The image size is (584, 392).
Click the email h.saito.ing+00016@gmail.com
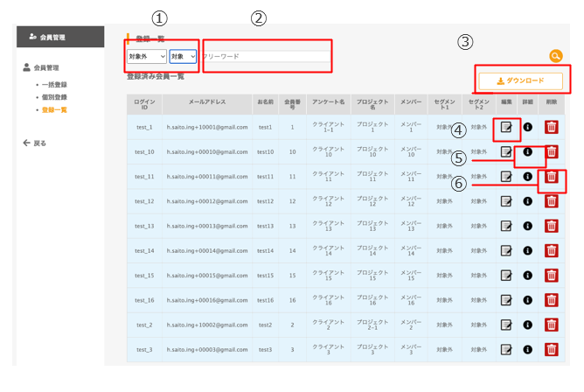207,300
